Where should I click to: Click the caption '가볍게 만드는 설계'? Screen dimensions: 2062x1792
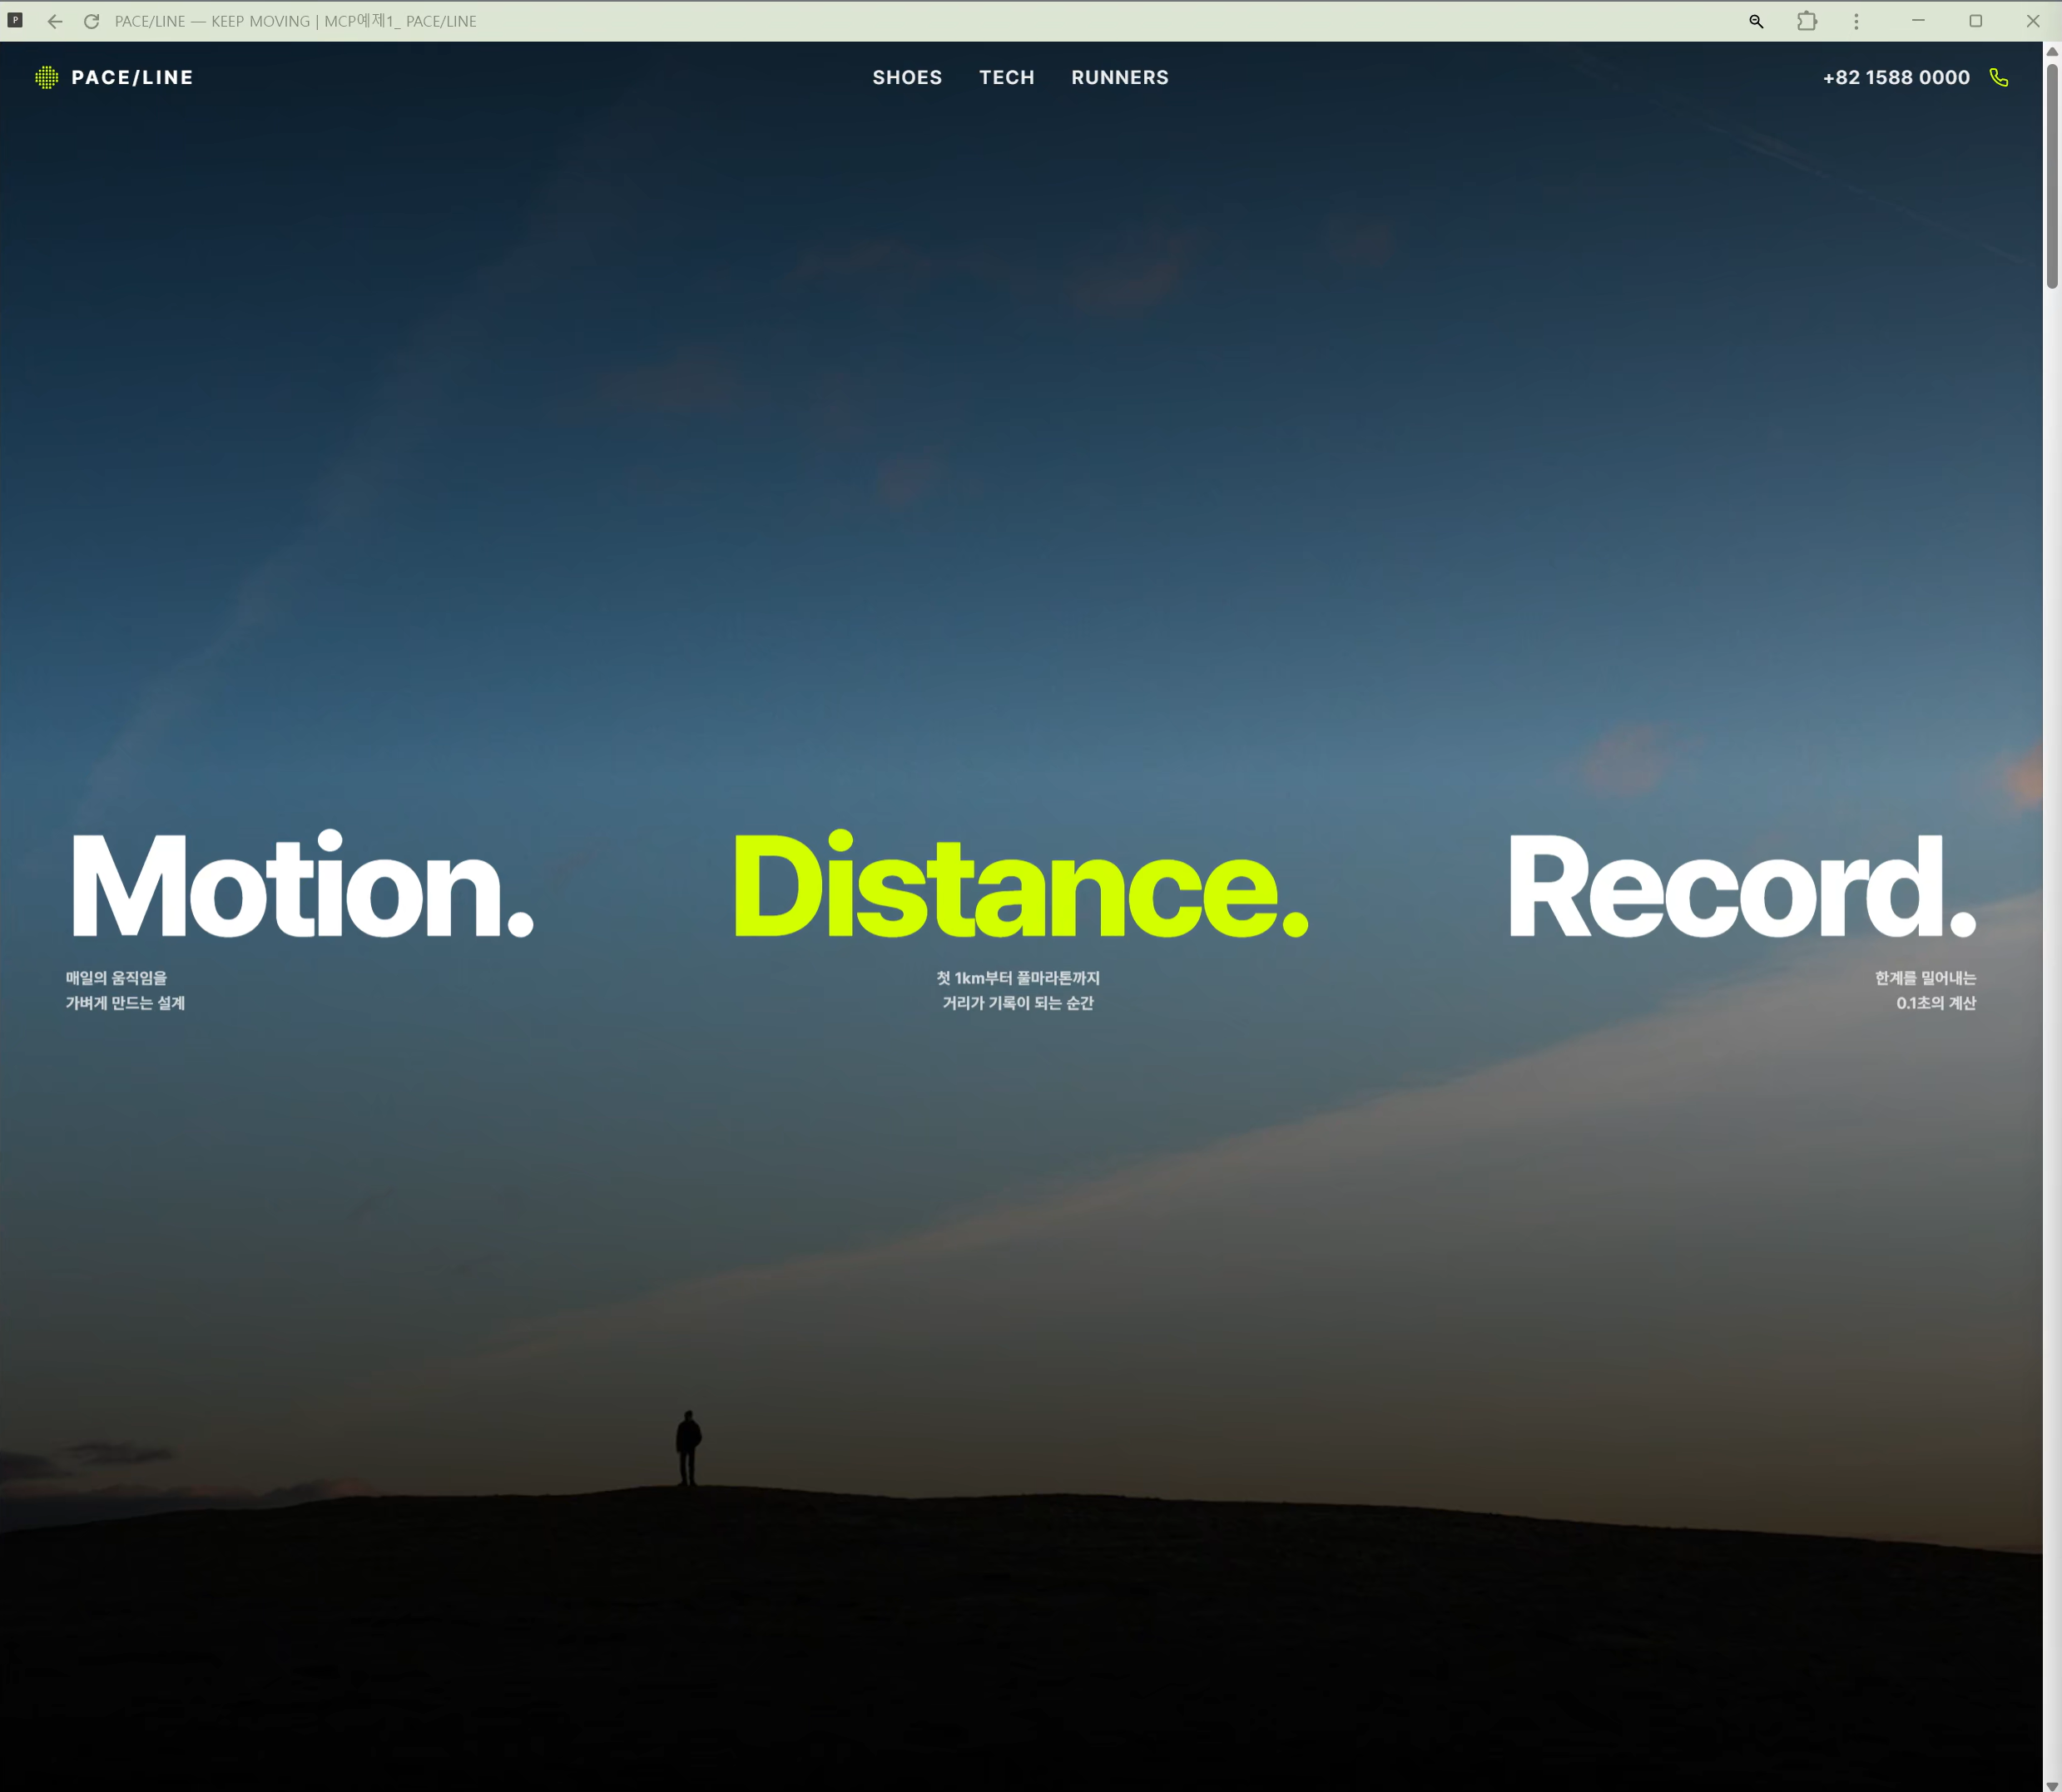125,1003
